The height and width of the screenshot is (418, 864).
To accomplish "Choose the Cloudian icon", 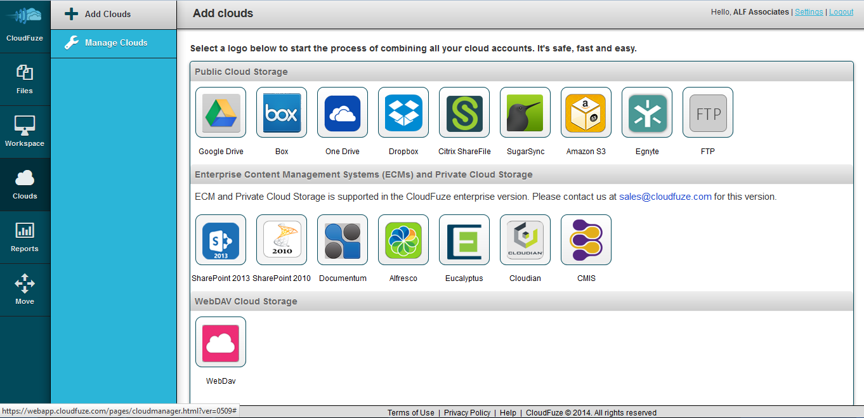I will click(x=525, y=240).
